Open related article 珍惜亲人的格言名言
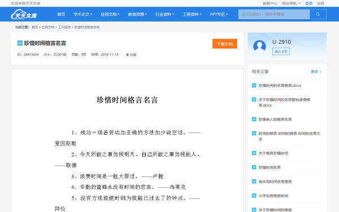The width and height of the screenshot is (339, 212). tap(275, 120)
